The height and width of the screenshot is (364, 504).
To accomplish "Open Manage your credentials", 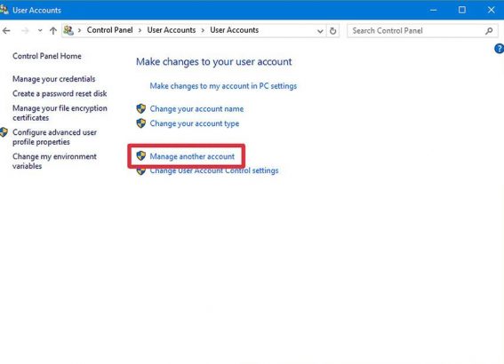I will pos(54,79).
